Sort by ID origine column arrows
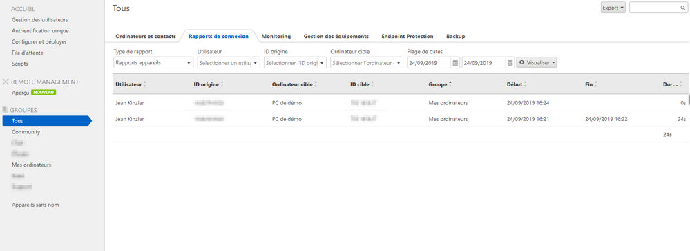 pyautogui.click(x=222, y=84)
